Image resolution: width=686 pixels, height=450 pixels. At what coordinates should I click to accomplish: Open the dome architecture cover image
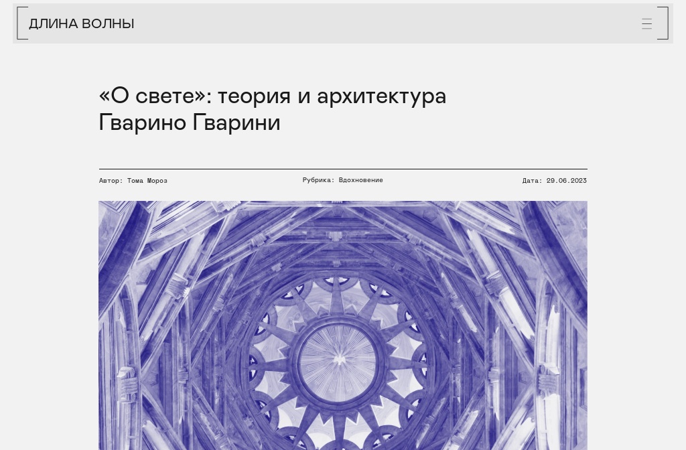(x=343, y=325)
